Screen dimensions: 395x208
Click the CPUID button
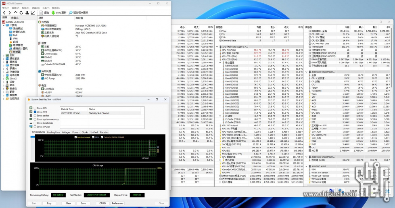[102, 203]
